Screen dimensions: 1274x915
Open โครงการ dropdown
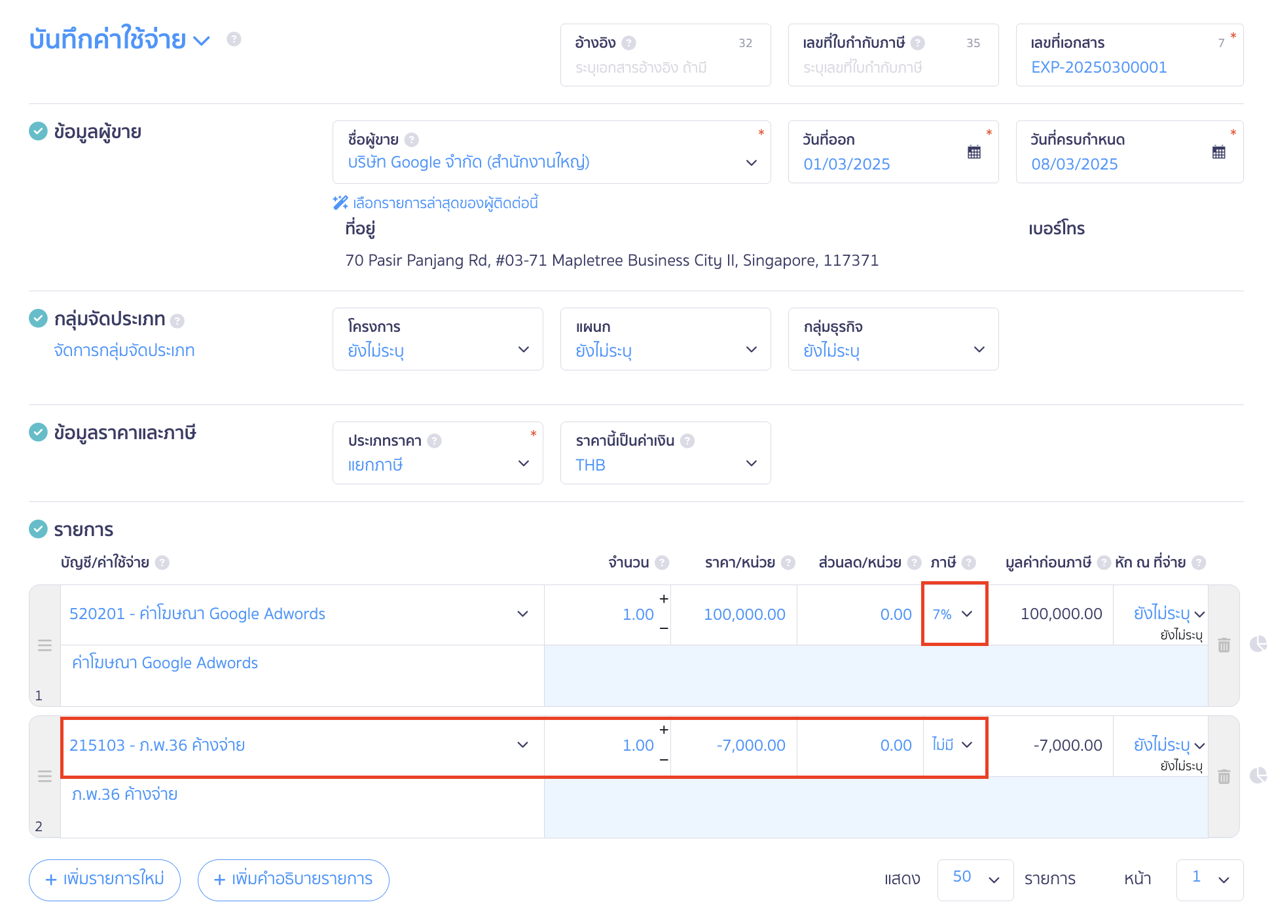click(438, 339)
